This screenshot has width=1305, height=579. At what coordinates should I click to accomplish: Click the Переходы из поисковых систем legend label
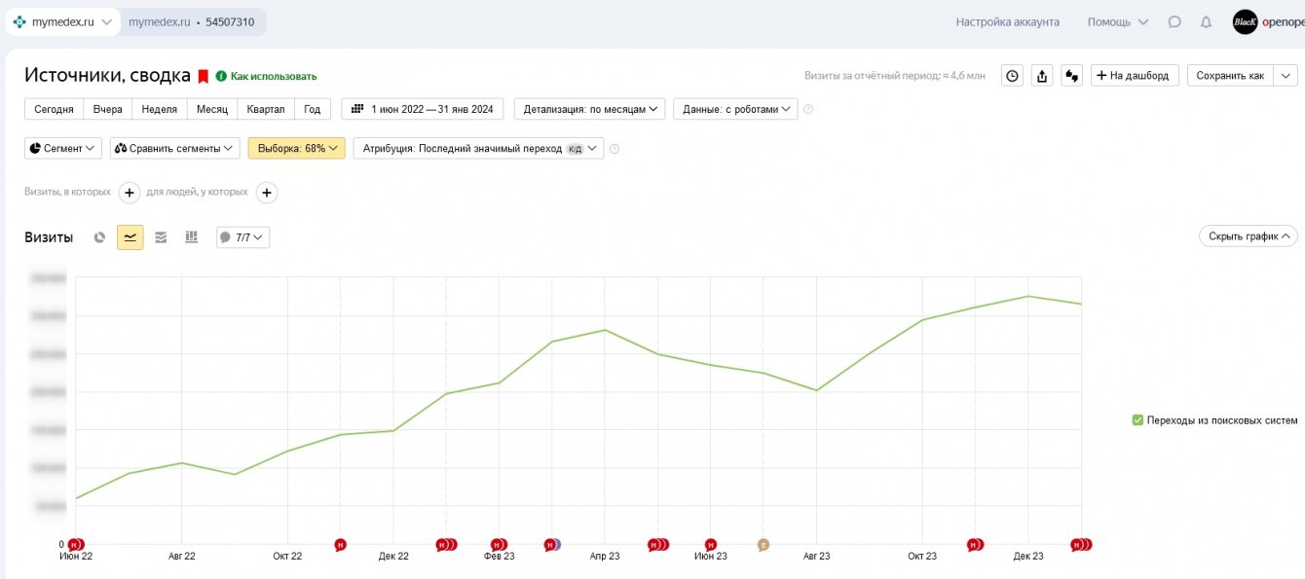tap(1222, 420)
